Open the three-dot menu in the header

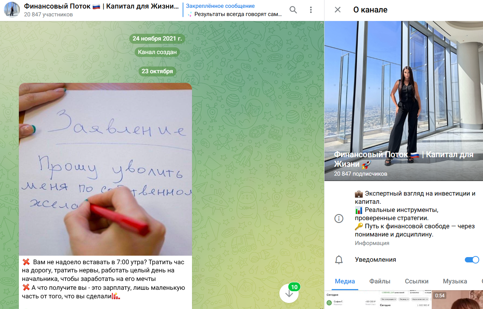pos(311,10)
